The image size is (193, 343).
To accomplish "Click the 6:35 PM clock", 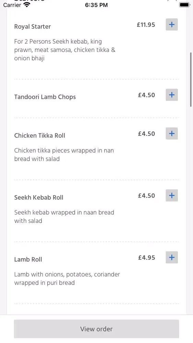I will (96, 5).
